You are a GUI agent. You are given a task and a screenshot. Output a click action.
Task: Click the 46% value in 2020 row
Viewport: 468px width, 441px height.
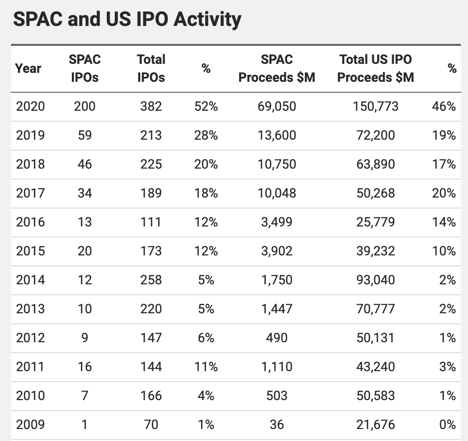pyautogui.click(x=444, y=106)
